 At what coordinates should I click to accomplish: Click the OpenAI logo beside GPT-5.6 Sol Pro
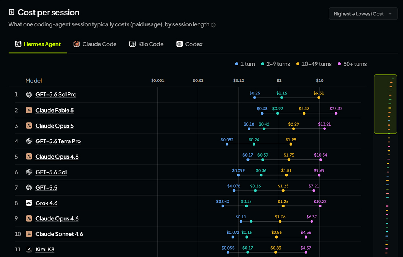tap(29, 94)
